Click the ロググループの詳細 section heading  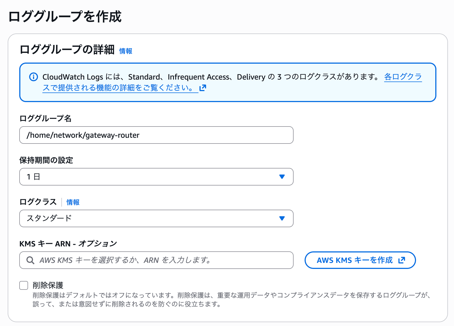click(67, 50)
